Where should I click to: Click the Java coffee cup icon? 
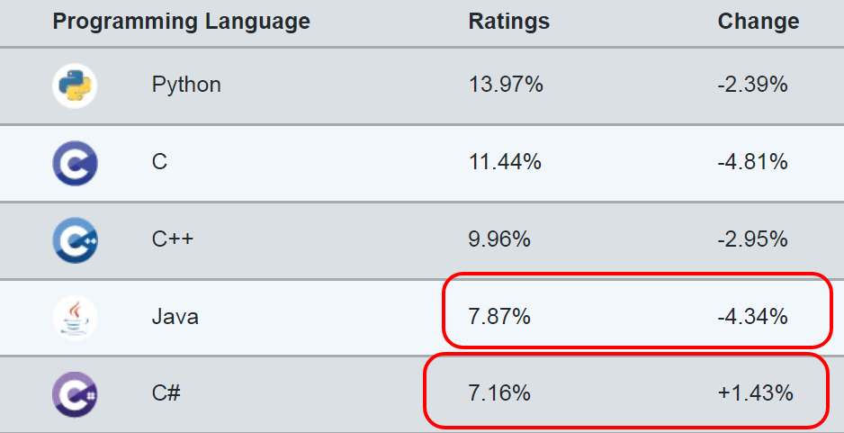click(x=75, y=317)
